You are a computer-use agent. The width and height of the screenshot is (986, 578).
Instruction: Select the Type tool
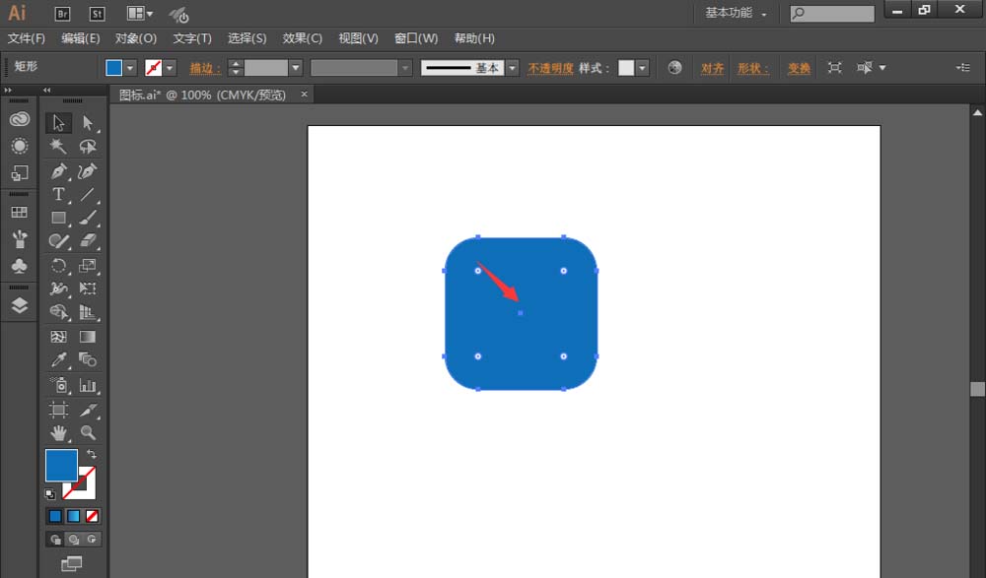[58, 194]
